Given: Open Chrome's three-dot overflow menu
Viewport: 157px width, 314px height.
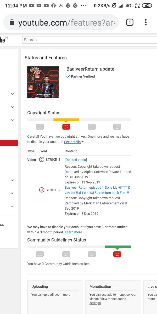Looking at the screenshot, I should (x=146, y=22).
